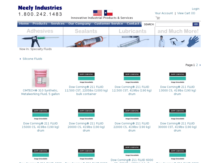Click the Sealants banner with caulk gun
This screenshot has height=163, width=218.
pos(86,37)
